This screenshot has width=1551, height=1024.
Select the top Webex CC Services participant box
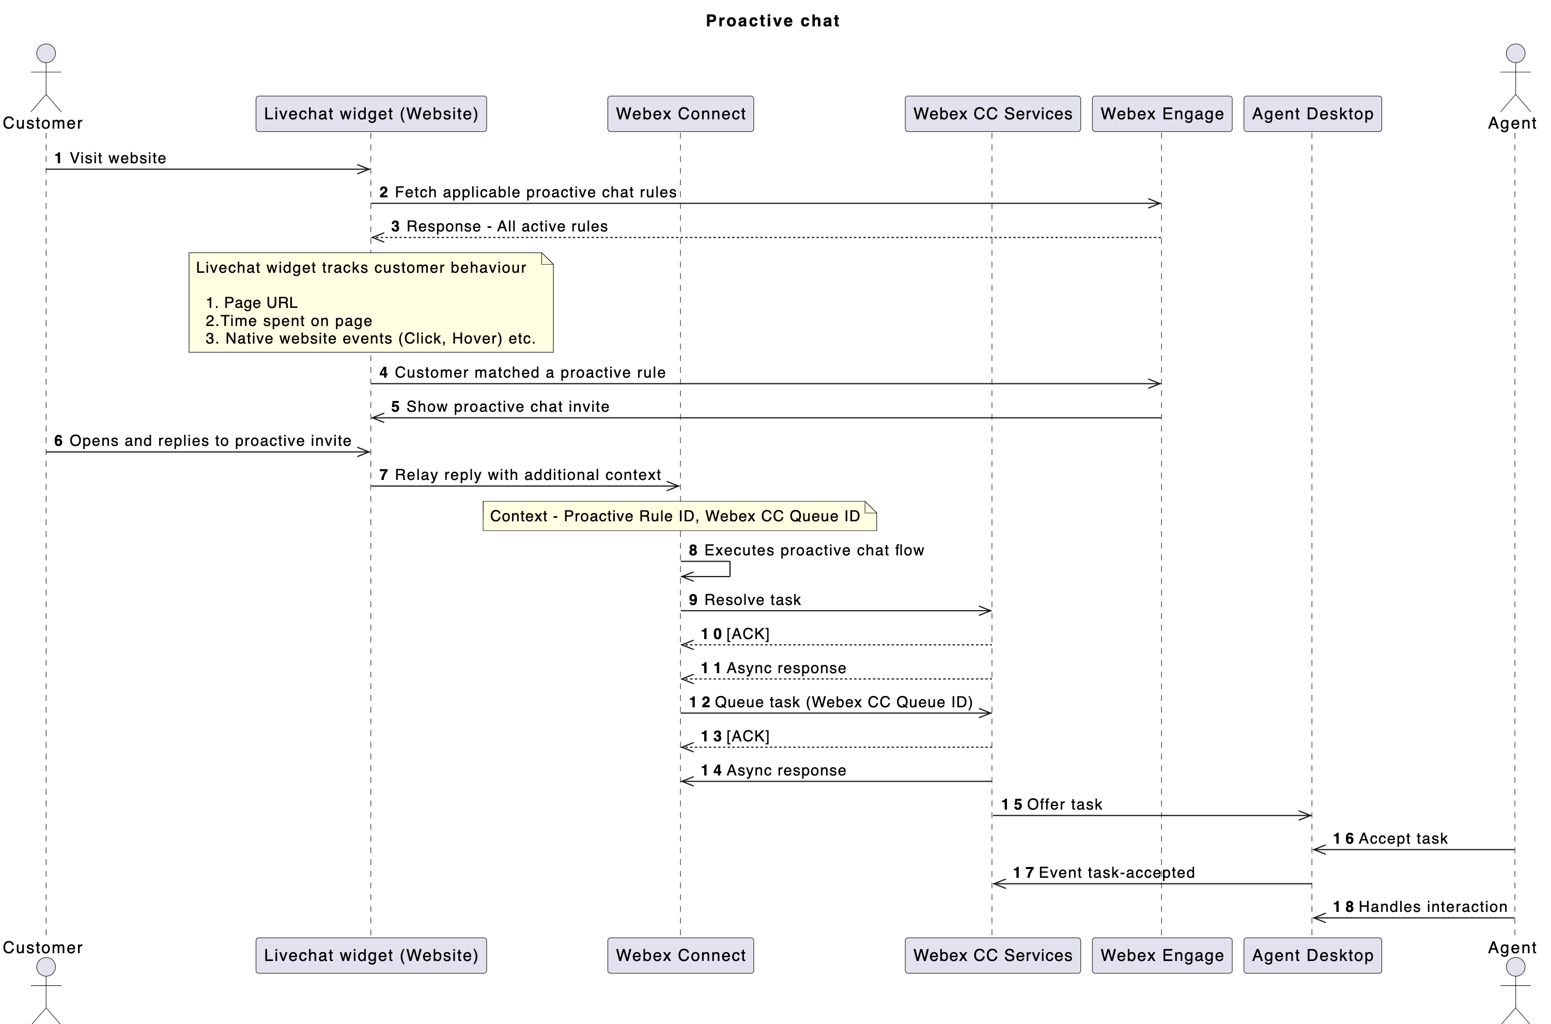click(992, 114)
